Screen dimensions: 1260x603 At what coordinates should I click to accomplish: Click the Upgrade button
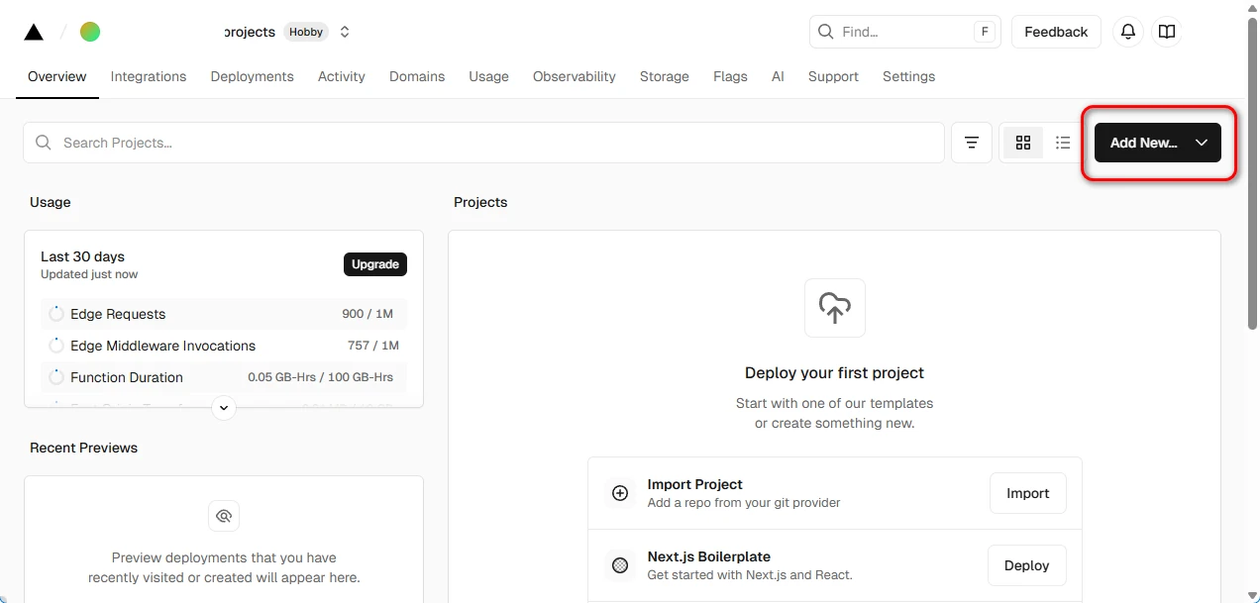click(x=374, y=264)
